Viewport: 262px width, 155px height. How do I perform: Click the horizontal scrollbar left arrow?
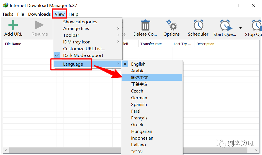pos(6,150)
